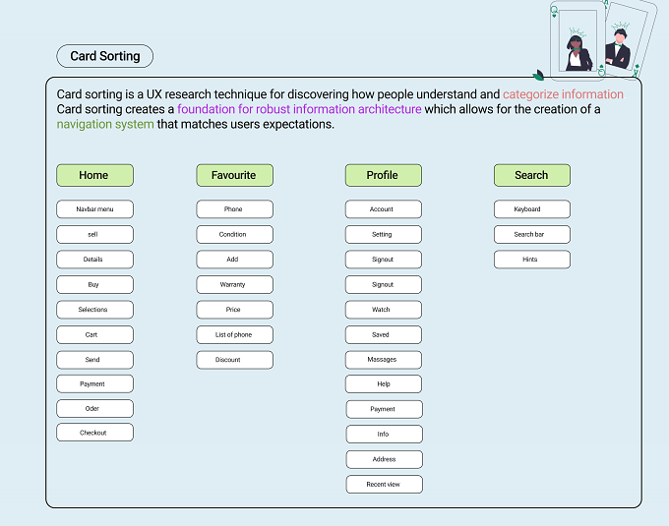Click the Checkout card
This screenshot has width=669, height=526.
[94, 433]
